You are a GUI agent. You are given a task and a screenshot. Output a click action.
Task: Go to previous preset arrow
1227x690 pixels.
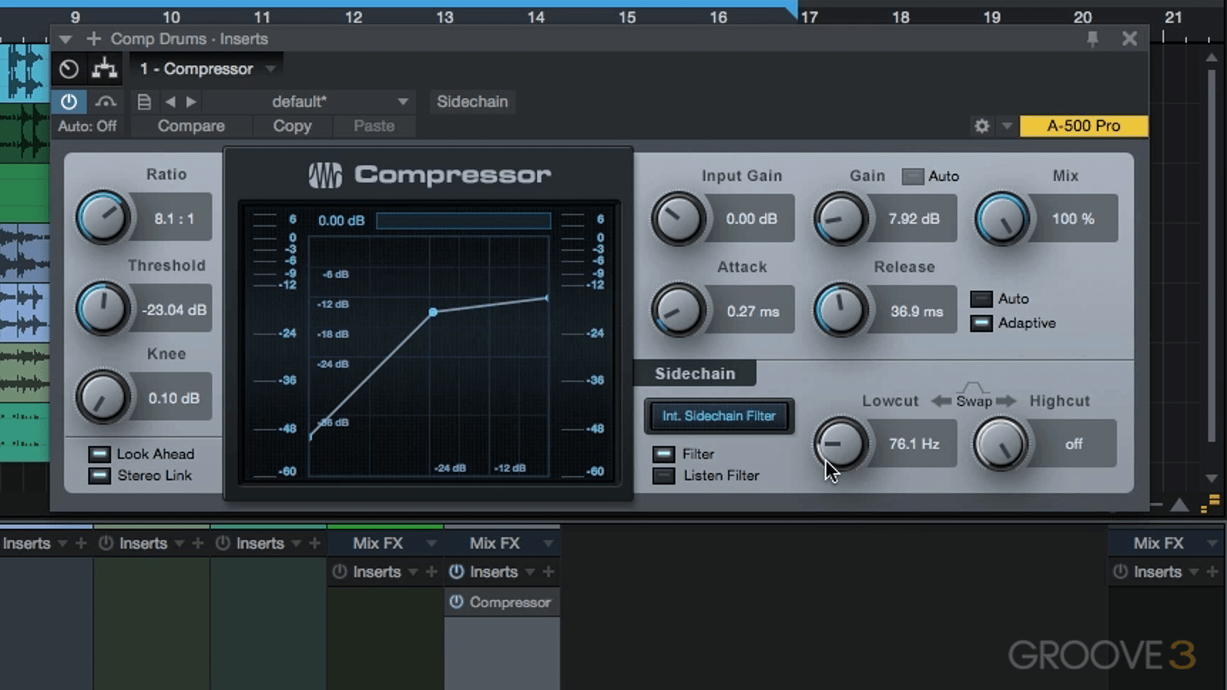click(170, 101)
